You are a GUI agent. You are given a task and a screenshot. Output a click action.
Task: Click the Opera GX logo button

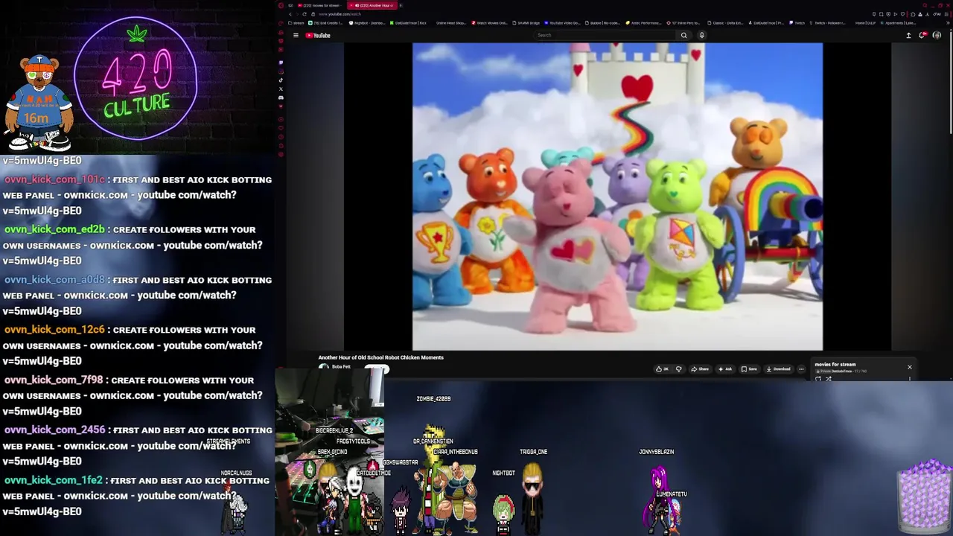pos(281,5)
